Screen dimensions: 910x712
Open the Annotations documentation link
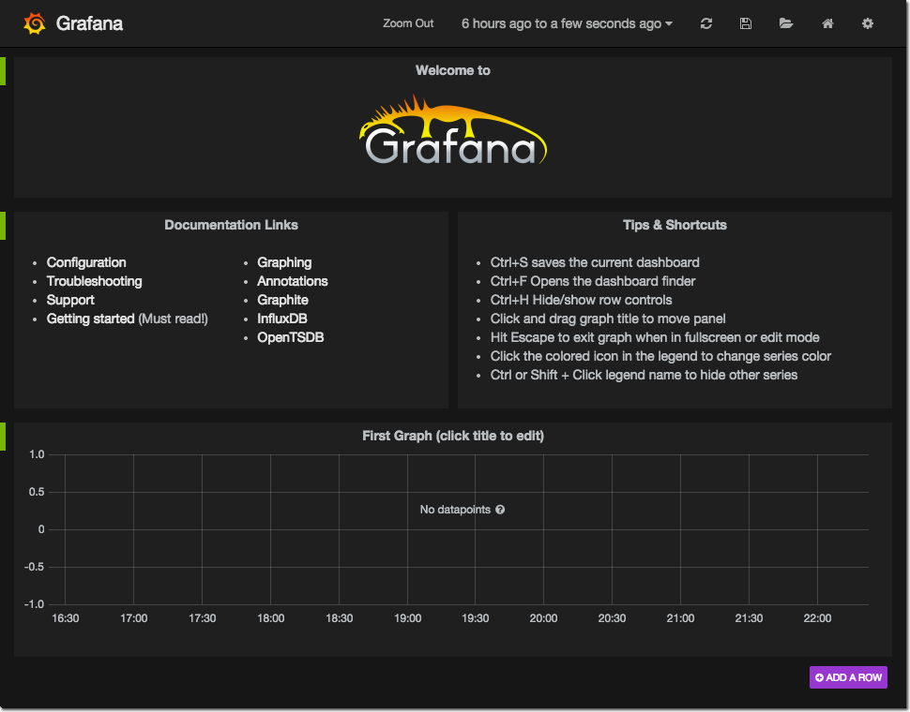pos(293,281)
